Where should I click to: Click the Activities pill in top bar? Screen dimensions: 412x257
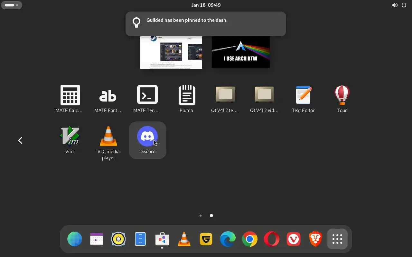point(12,5)
